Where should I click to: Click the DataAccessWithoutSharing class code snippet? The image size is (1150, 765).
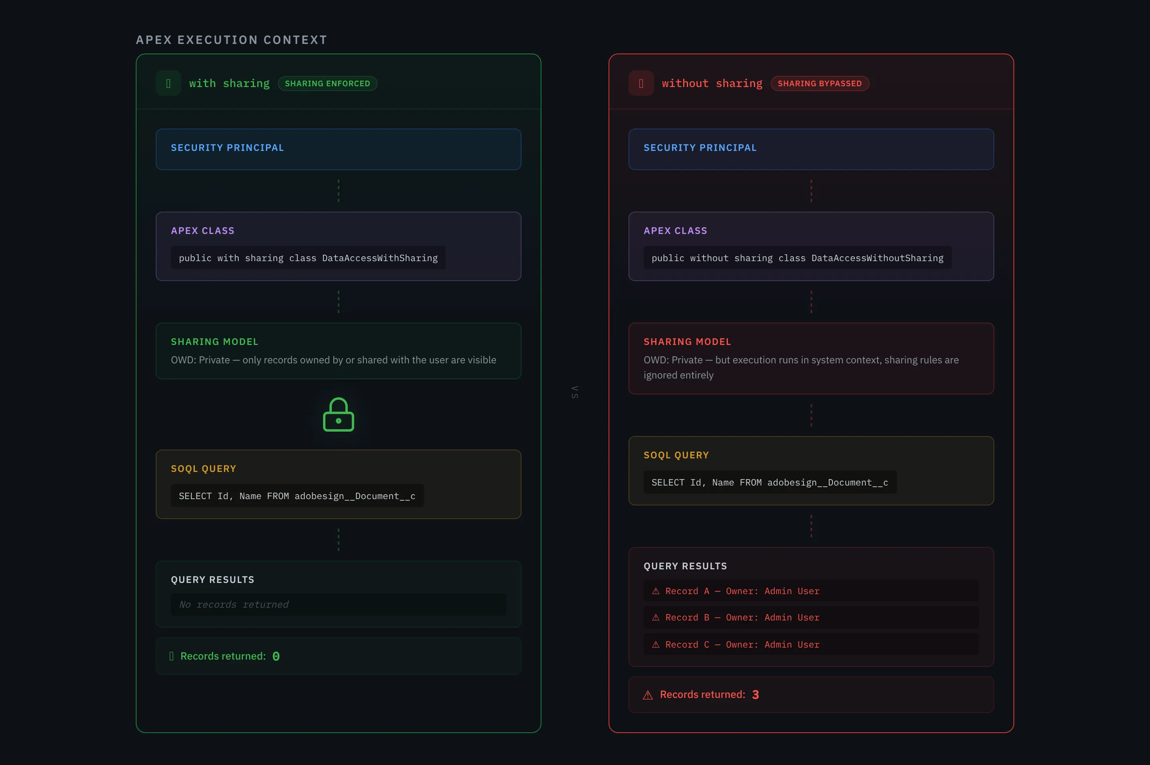[797, 258]
